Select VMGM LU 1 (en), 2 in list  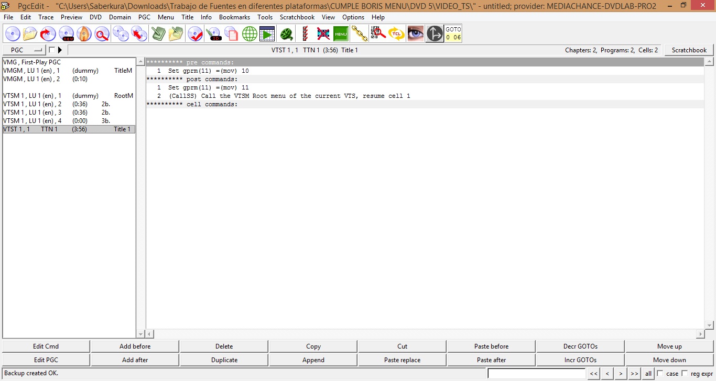coord(31,79)
